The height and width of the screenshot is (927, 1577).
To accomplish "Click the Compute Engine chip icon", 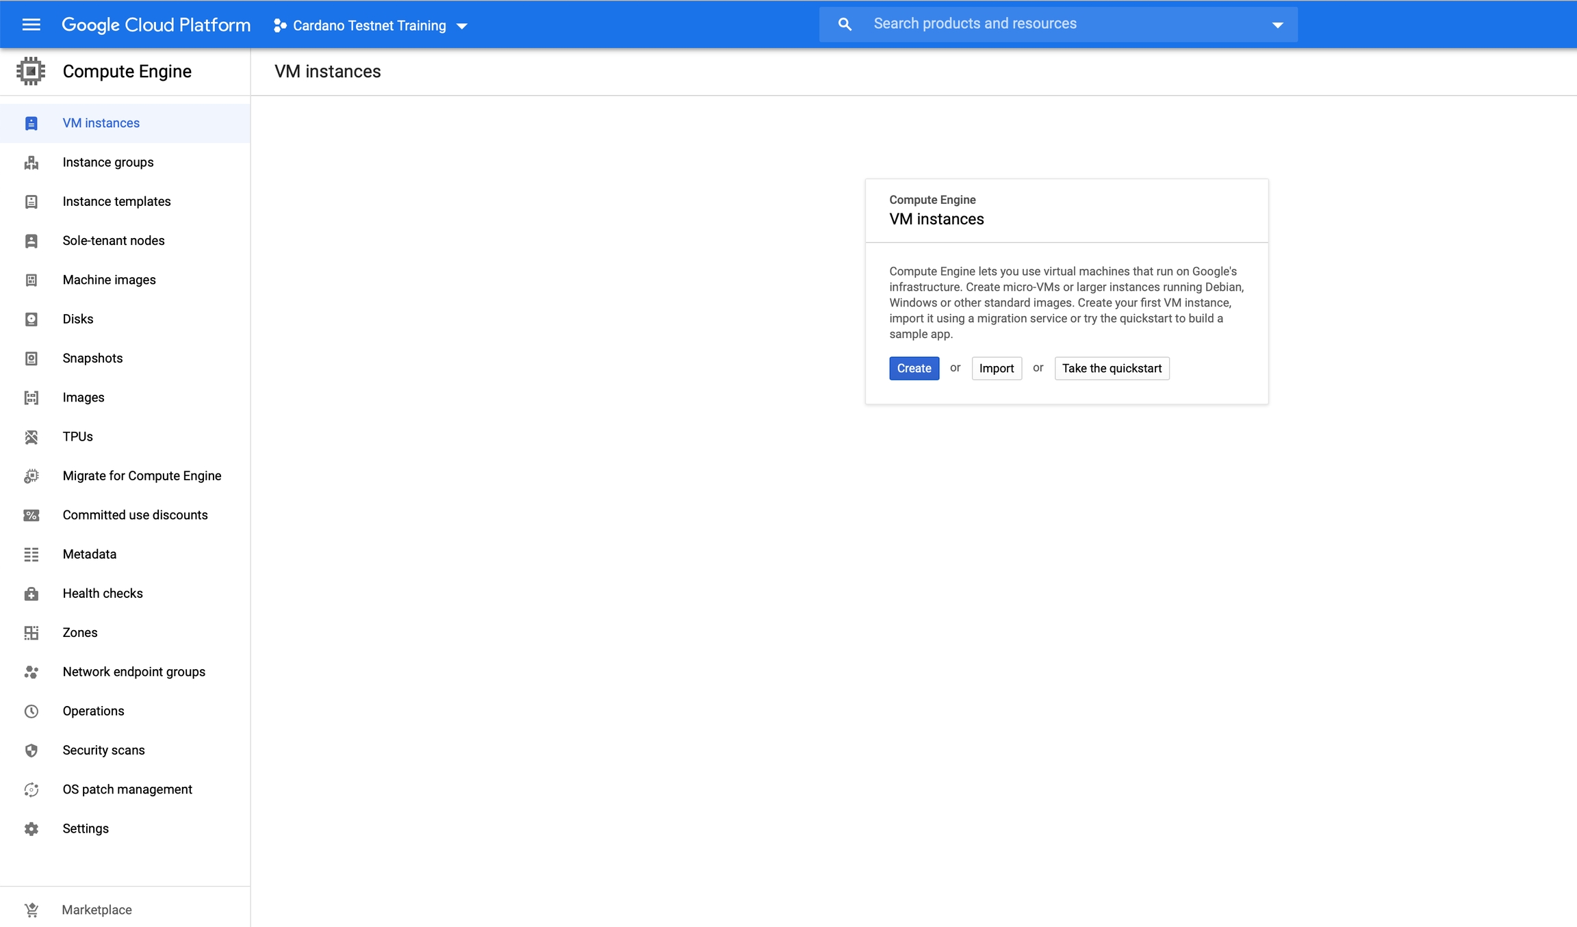I will (x=31, y=71).
